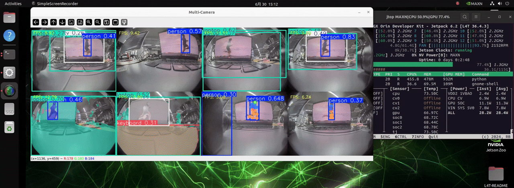The image size is (514, 188).
Task: Open the L4T-README folder on desktop
Action: tap(496, 177)
